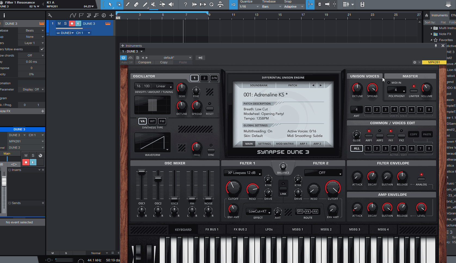Click the OSC1 mixer fader
The height and width of the screenshot is (263, 456).
pos(142,172)
